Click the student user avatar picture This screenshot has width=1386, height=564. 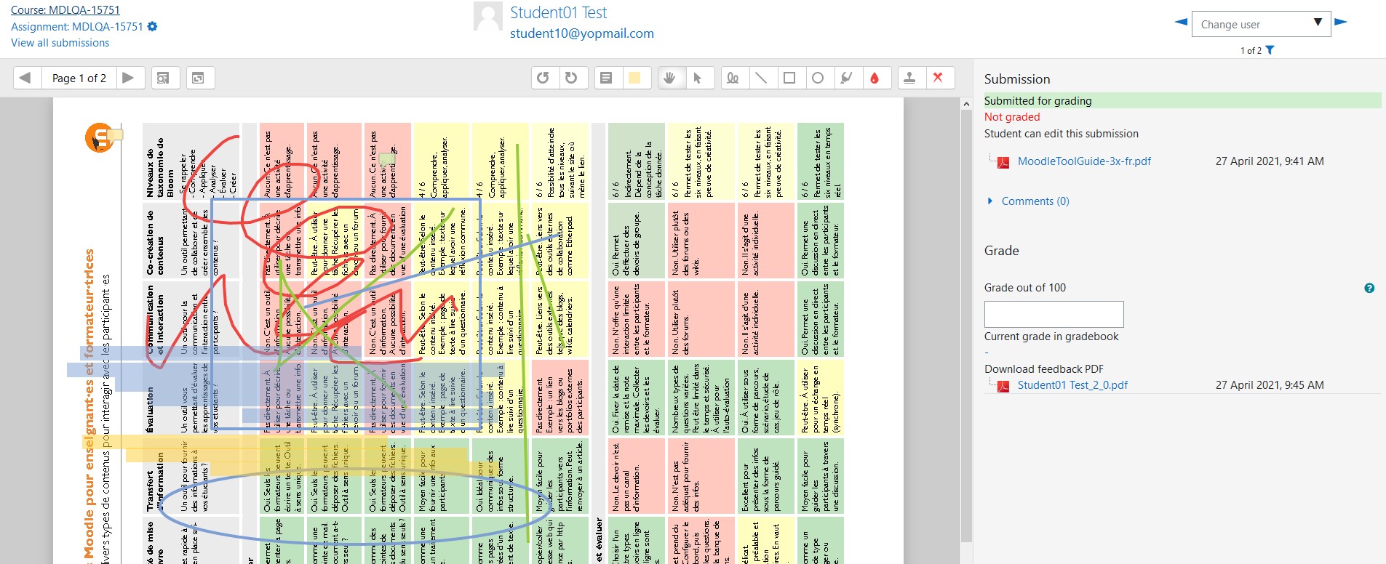click(x=488, y=16)
